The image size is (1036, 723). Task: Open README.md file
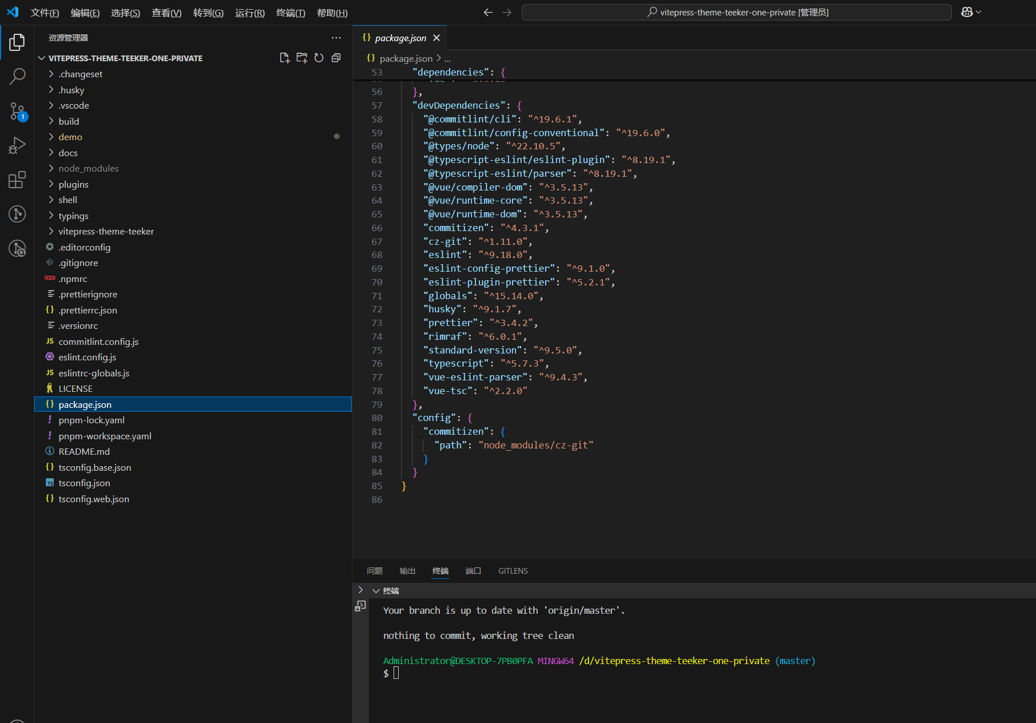[x=84, y=451]
